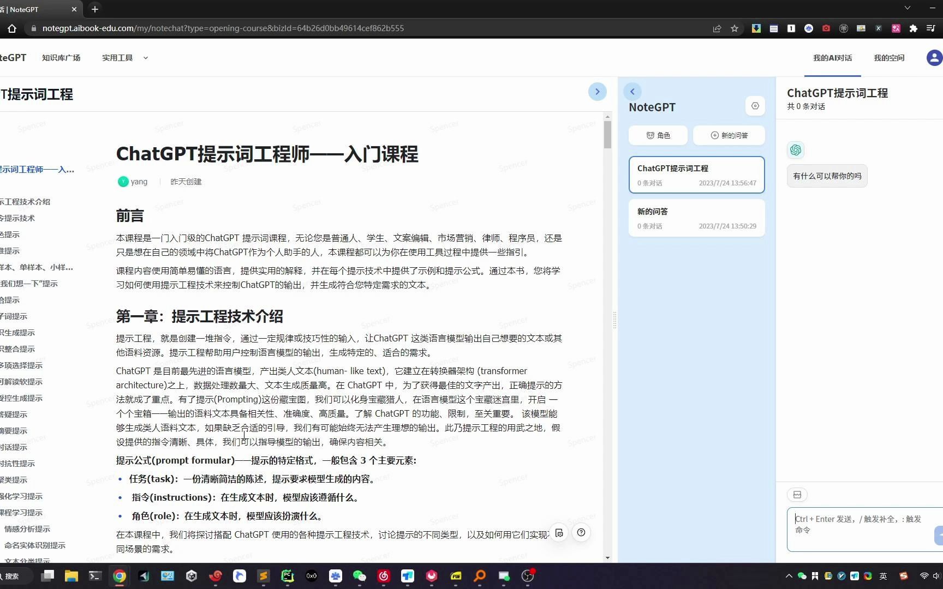This screenshot has height=589, width=943.
Task: Switch to 我的空间 tab
Action: (x=889, y=58)
